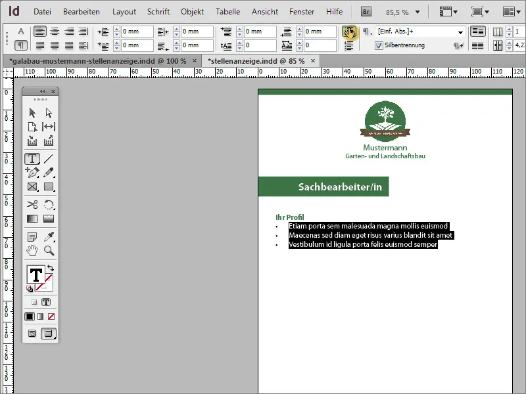The height and width of the screenshot is (394, 526).
Task: Center align text
Action: [x=55, y=32]
